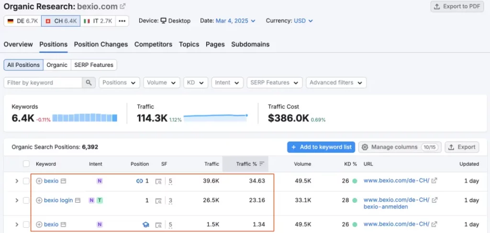The height and width of the screenshot is (233, 490).
Task: Select the SERP Features segment button
Action: click(x=94, y=65)
